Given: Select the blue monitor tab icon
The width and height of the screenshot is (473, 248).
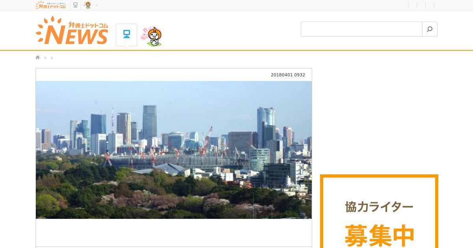Looking at the screenshot, I should tap(127, 35).
